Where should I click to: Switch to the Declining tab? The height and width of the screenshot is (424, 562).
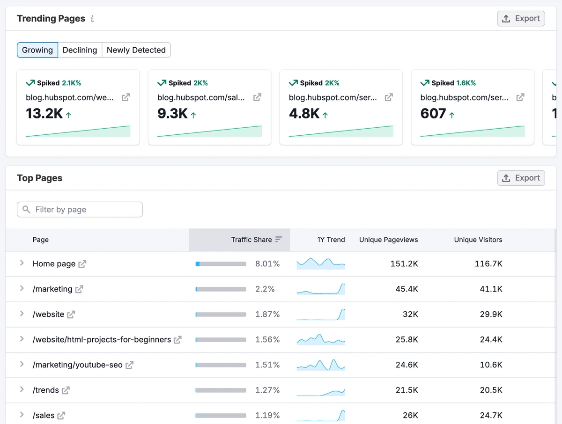click(x=80, y=50)
